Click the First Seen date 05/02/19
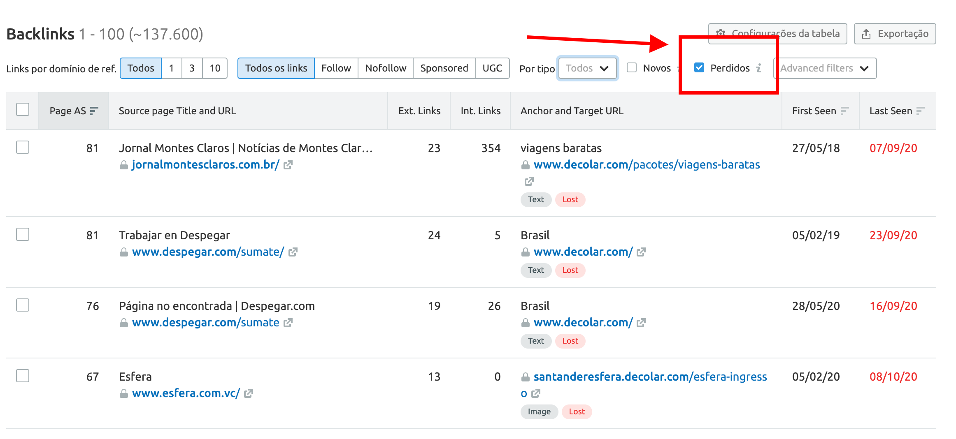Screen dimensions: 956x439 816,236
